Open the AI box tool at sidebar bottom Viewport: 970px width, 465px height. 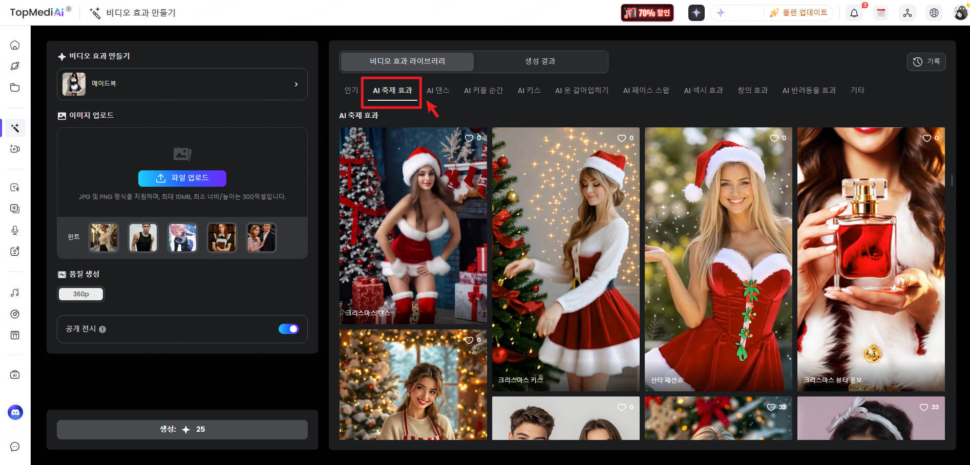click(15, 374)
